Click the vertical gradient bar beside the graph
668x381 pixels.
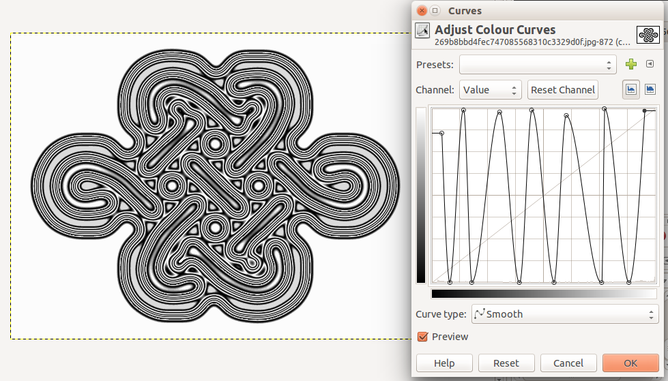[x=421, y=195]
